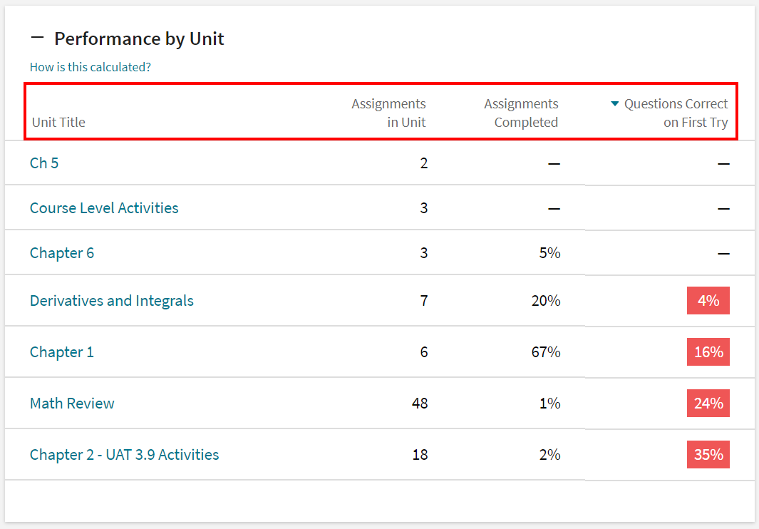This screenshot has height=529, width=759.
Task: Select the Chapter 6 unit link
Action: pos(62,252)
